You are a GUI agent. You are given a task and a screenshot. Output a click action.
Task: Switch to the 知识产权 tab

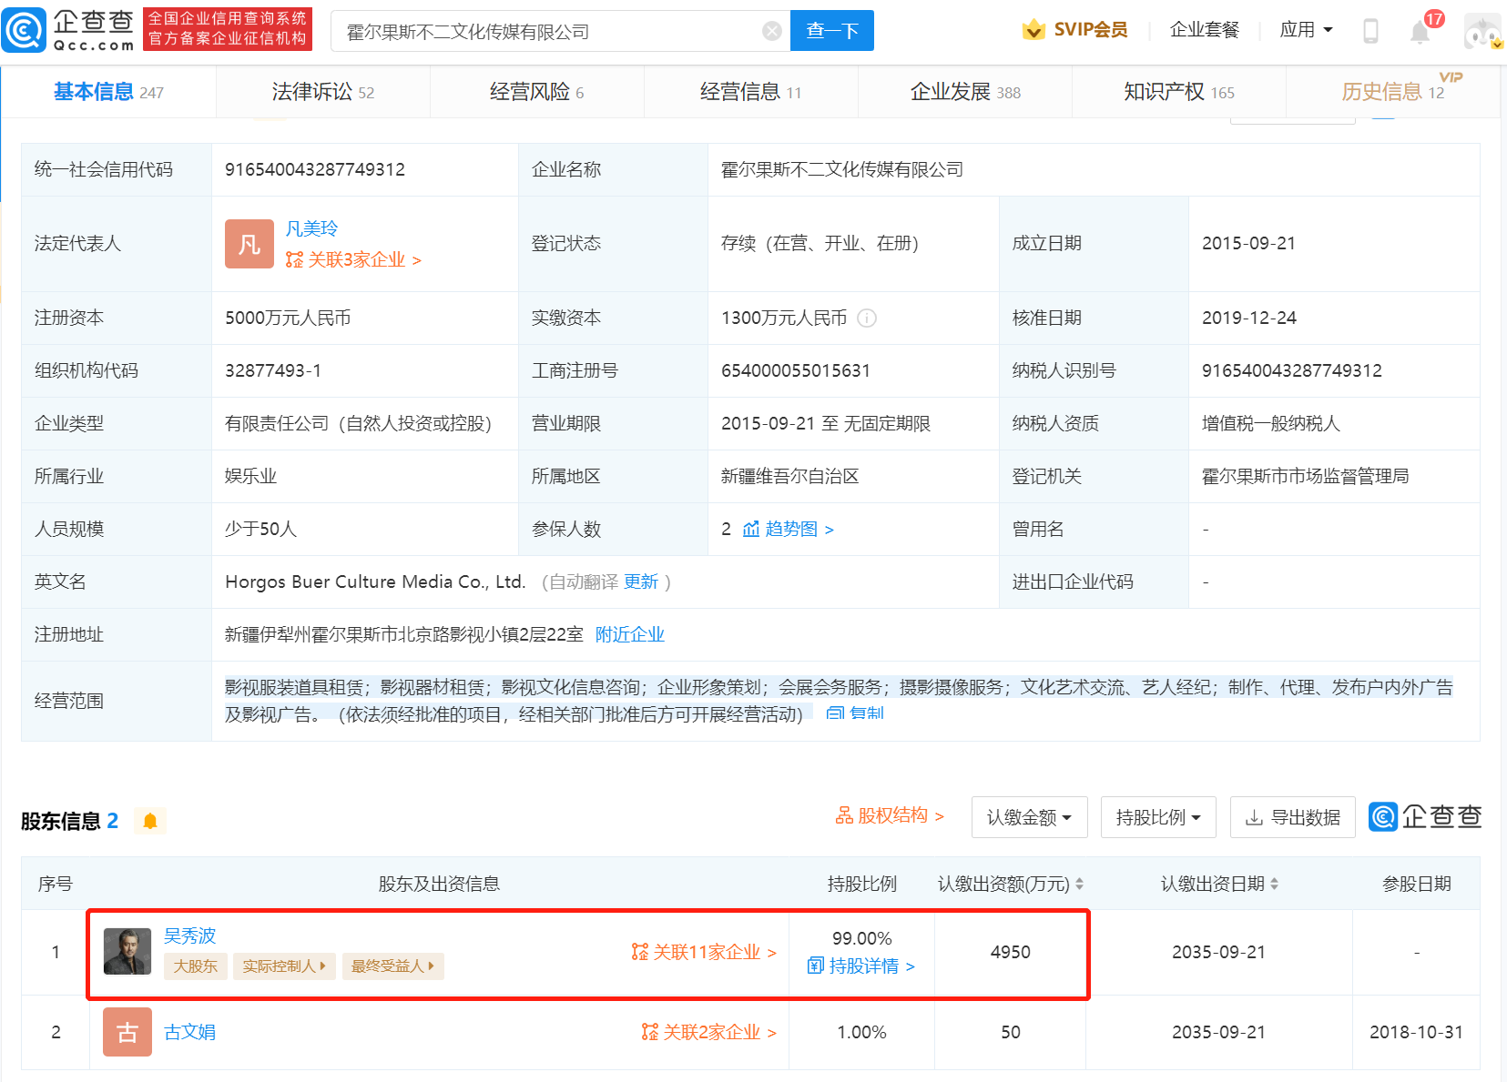point(1179,92)
